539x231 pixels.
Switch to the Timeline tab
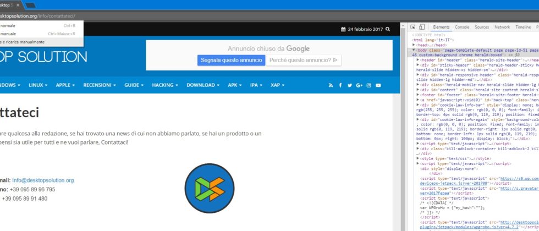click(523, 27)
